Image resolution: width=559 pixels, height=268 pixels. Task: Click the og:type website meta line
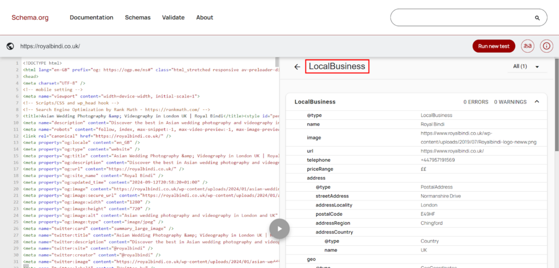coord(82,149)
